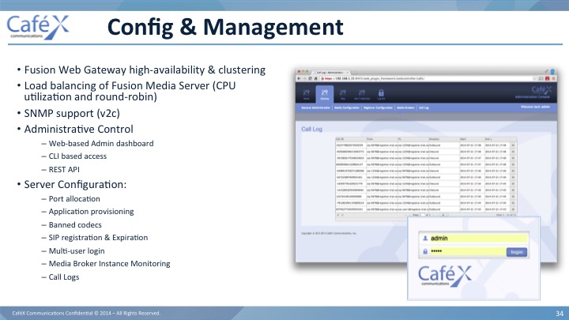Click the login button
The height and width of the screenshot is (320, 569).
tap(517, 252)
